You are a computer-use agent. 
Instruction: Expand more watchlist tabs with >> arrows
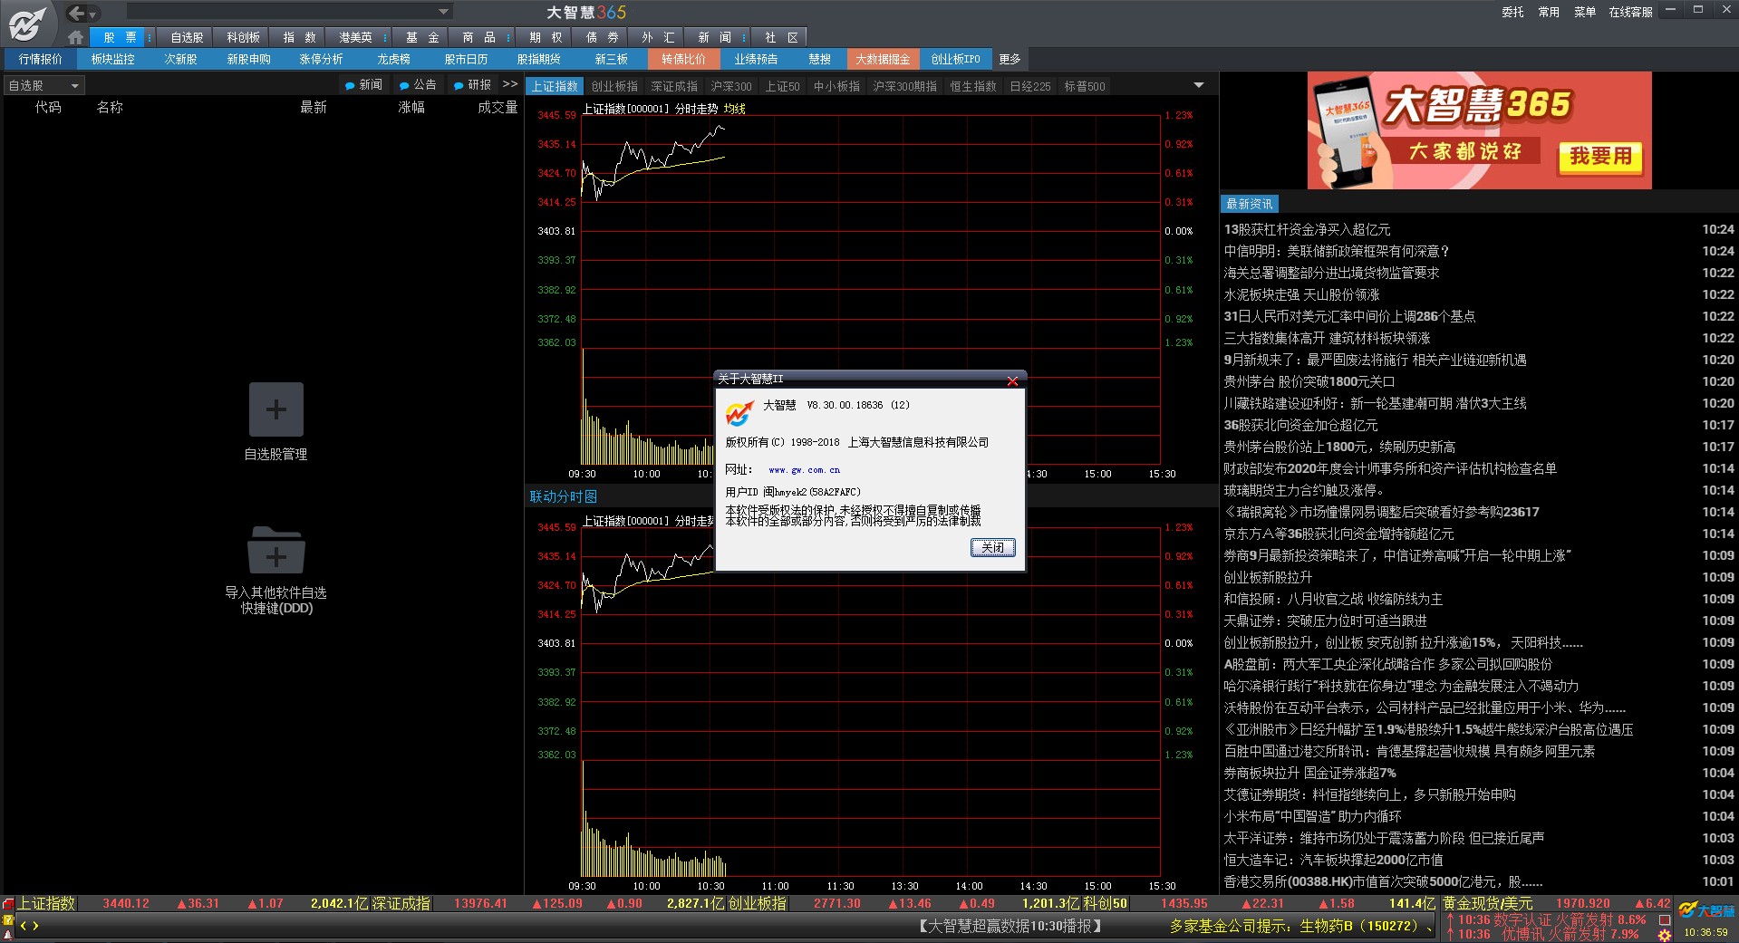[x=510, y=84]
